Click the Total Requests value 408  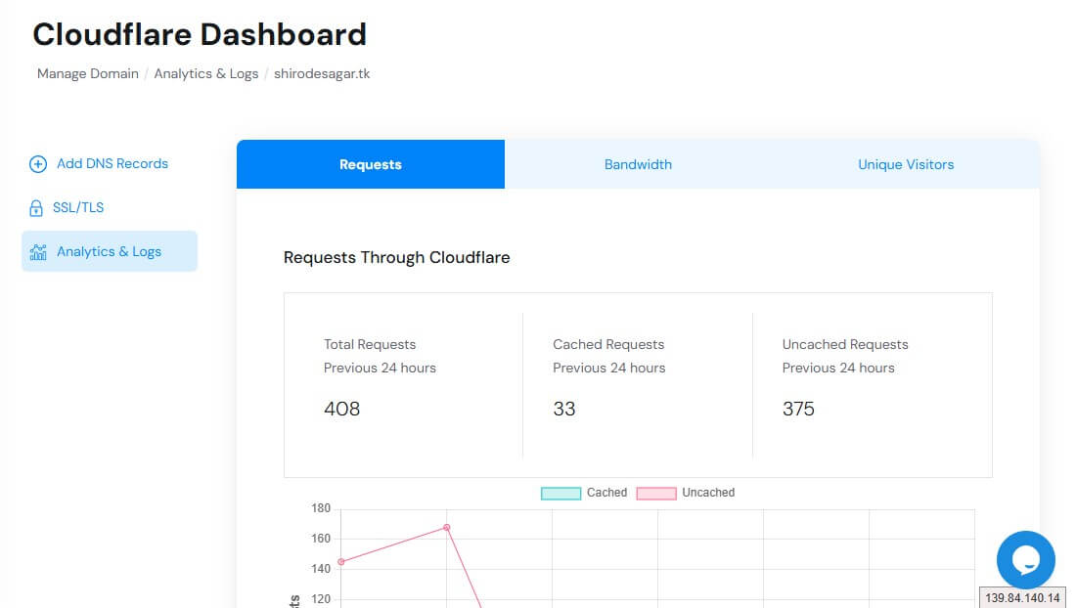tap(341, 409)
